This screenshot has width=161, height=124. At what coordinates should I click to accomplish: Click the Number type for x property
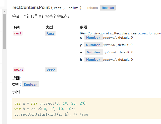(94, 38)
